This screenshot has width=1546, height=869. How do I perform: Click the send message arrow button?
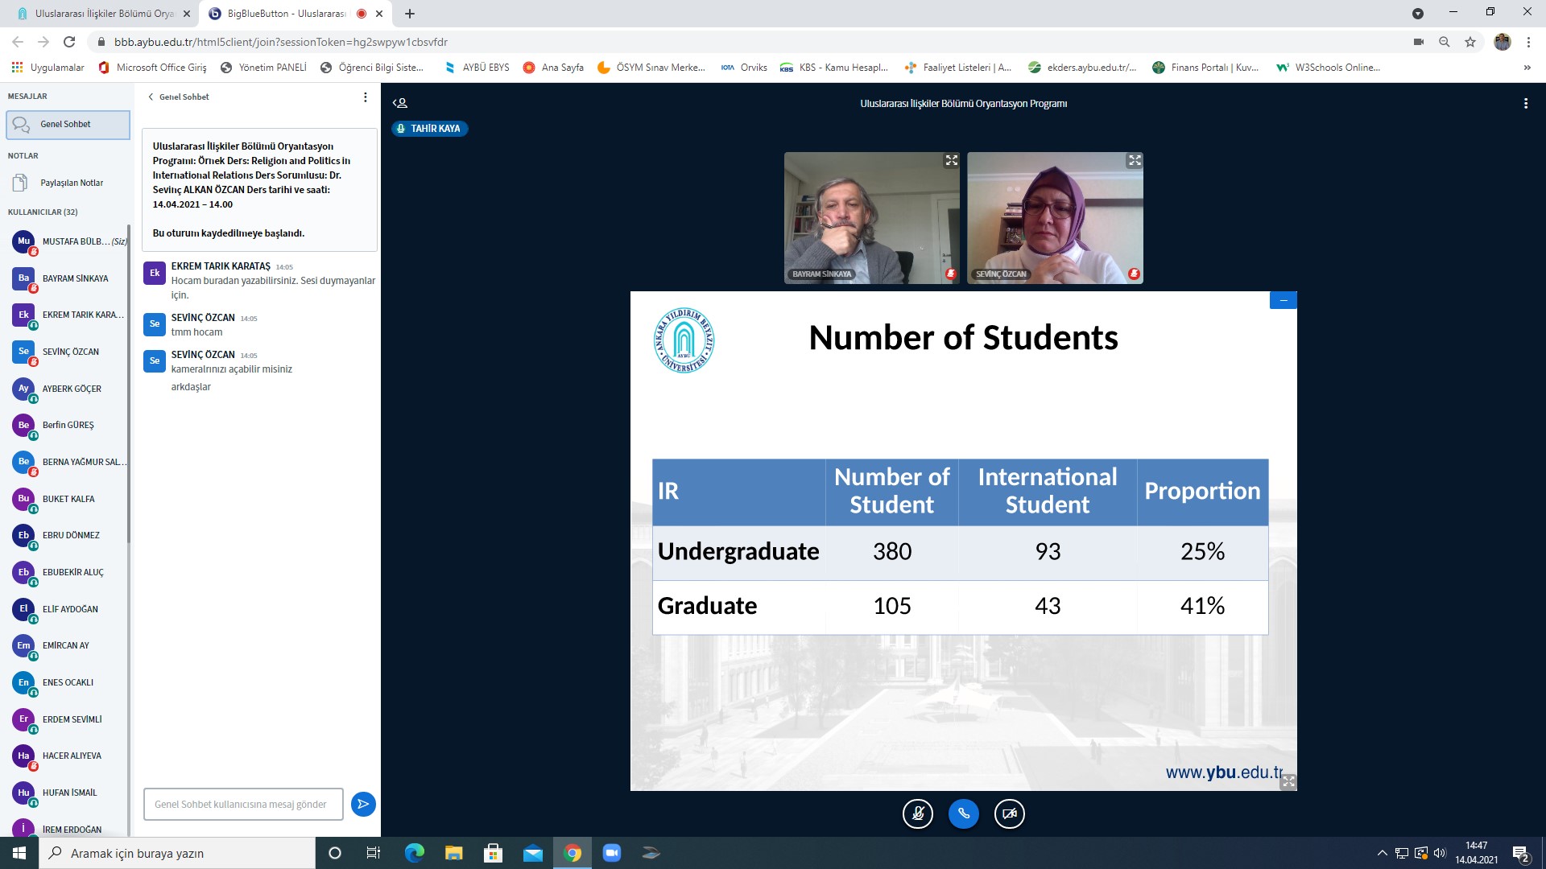(363, 804)
